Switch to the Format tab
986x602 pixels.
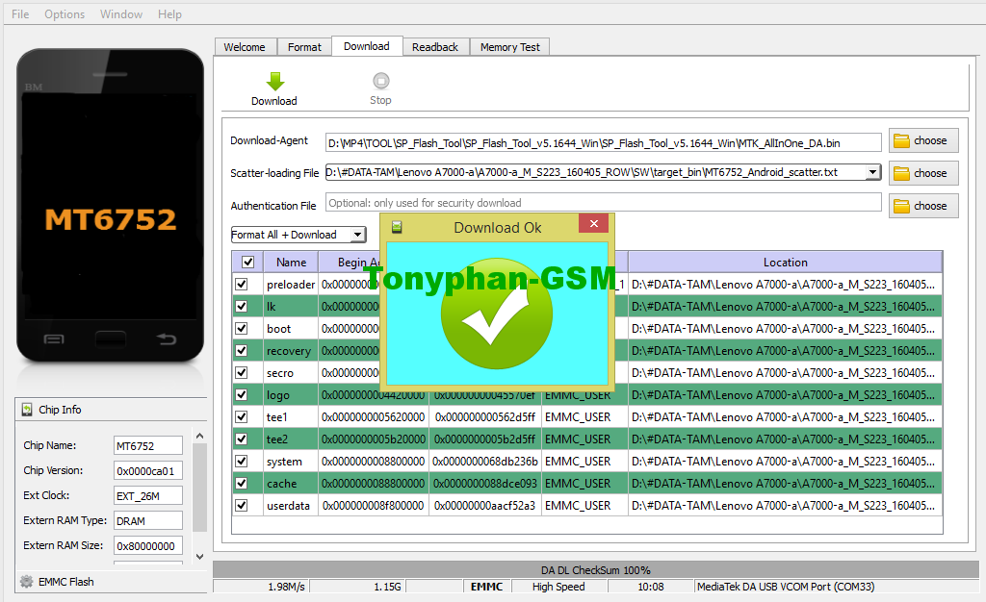pos(304,47)
